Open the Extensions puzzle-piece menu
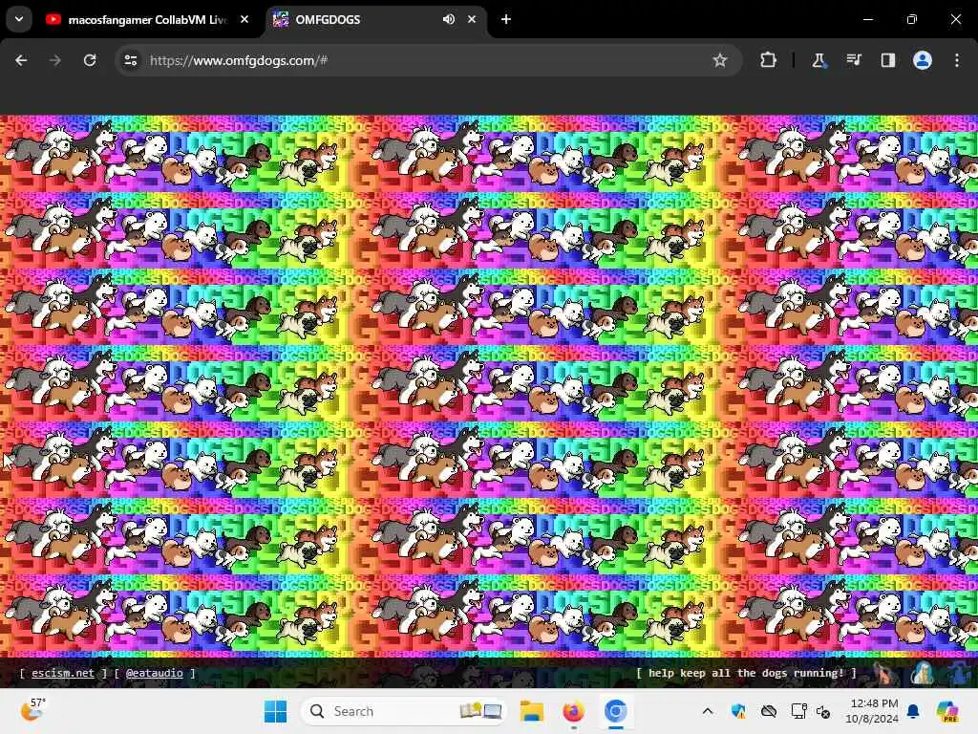The width and height of the screenshot is (978, 734). coord(769,60)
